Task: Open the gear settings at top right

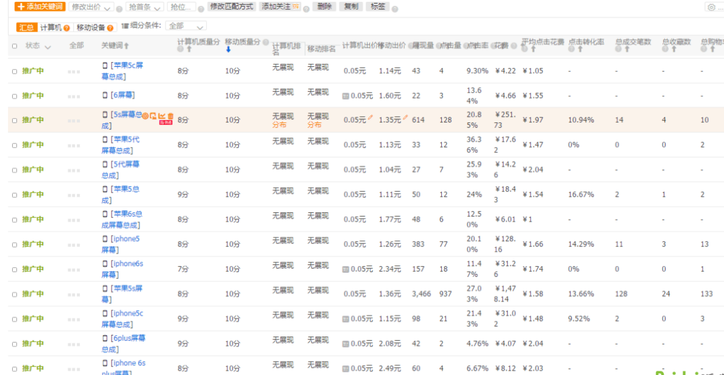Action: pos(712,7)
